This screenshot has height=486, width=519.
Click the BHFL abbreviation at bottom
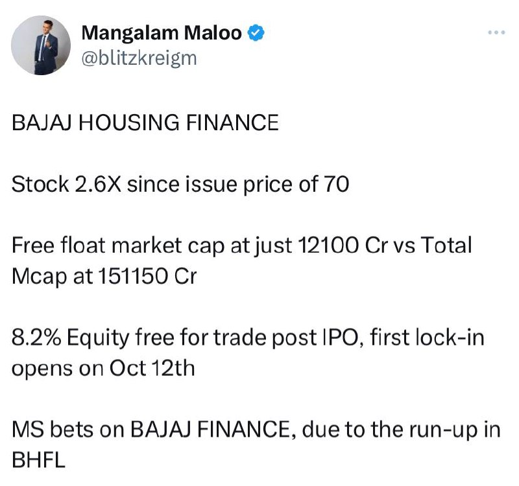(38, 460)
